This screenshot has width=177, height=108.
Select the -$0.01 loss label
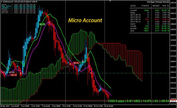click(x=76, y=63)
